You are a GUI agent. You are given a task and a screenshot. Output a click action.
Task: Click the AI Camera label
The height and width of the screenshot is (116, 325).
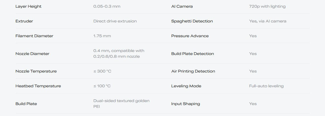(182, 6)
